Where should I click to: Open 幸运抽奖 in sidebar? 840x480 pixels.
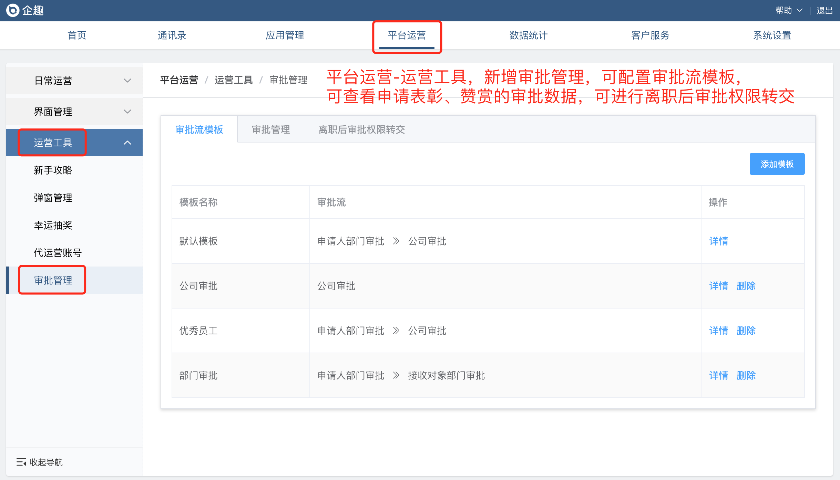53,225
